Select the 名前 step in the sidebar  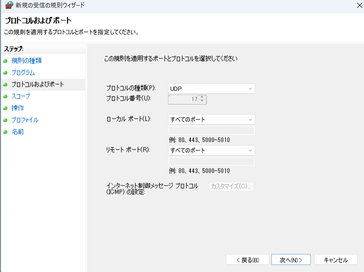18,132
